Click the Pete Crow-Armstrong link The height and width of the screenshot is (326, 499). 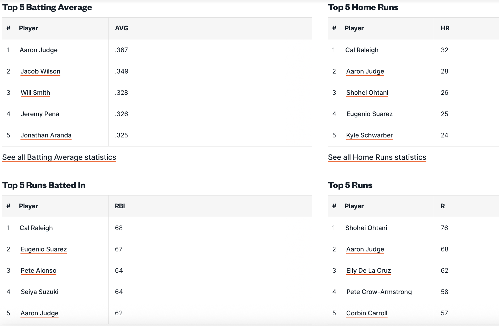click(379, 292)
